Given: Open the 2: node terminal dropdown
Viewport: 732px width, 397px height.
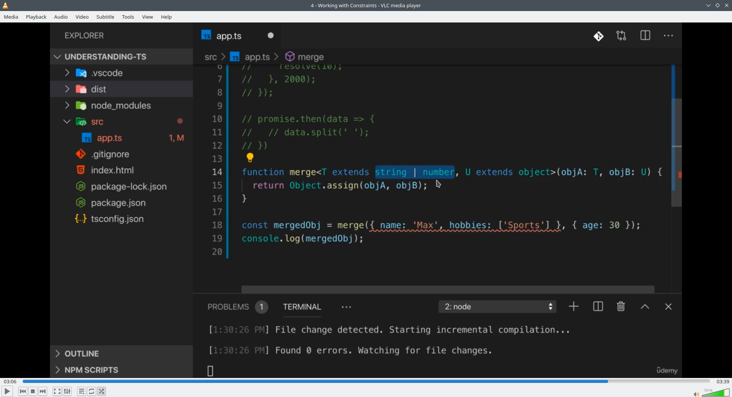Looking at the screenshot, I should 498,307.
